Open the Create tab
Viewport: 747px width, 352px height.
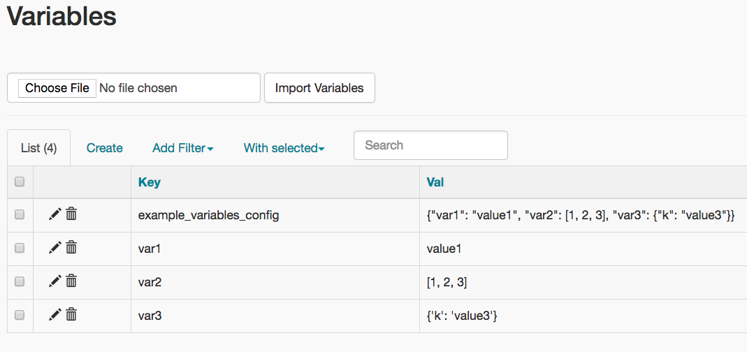click(105, 148)
